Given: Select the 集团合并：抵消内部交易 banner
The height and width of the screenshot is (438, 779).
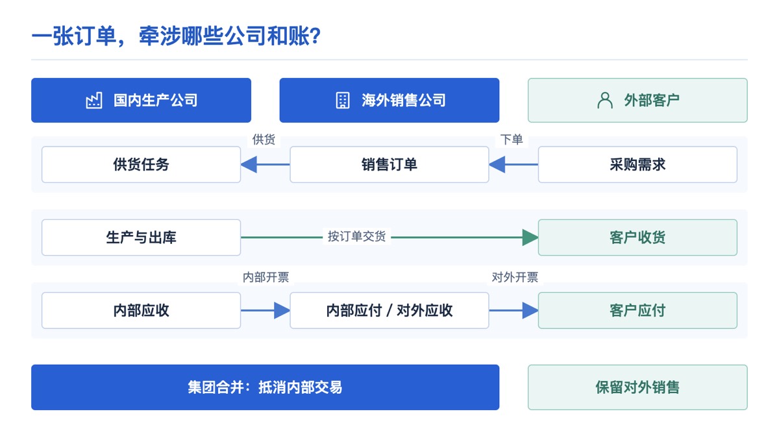Looking at the screenshot, I should click(265, 387).
